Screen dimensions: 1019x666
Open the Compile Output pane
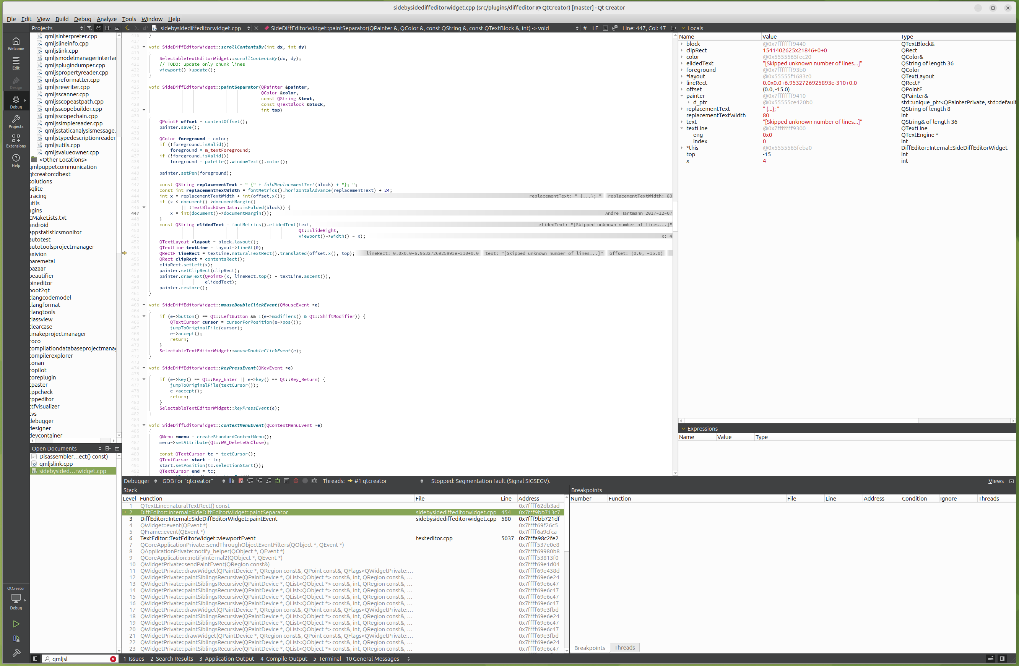(x=284, y=659)
